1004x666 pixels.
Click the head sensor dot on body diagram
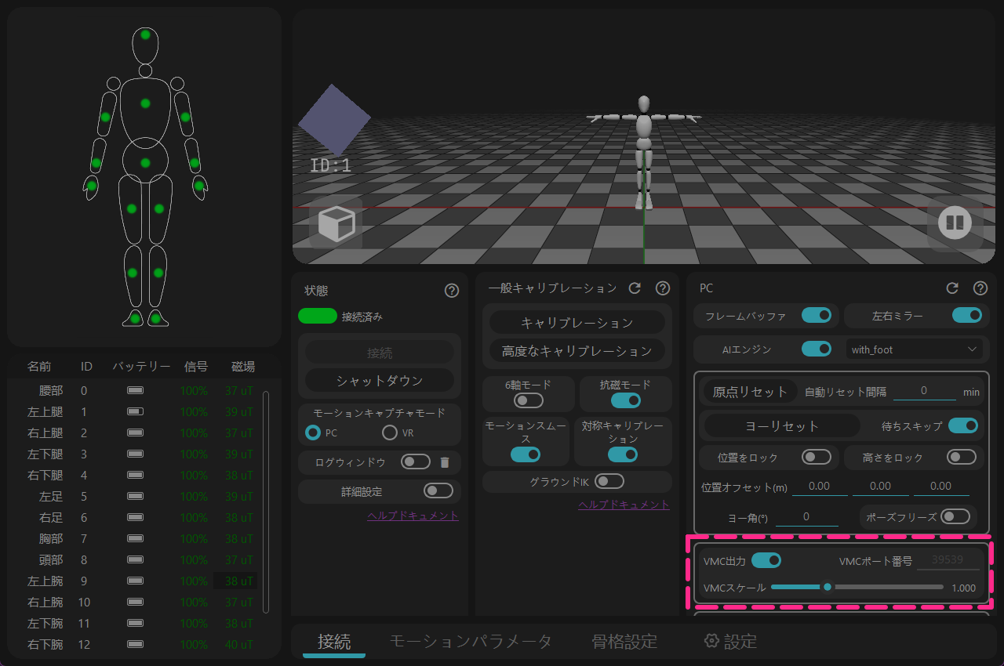(x=145, y=34)
